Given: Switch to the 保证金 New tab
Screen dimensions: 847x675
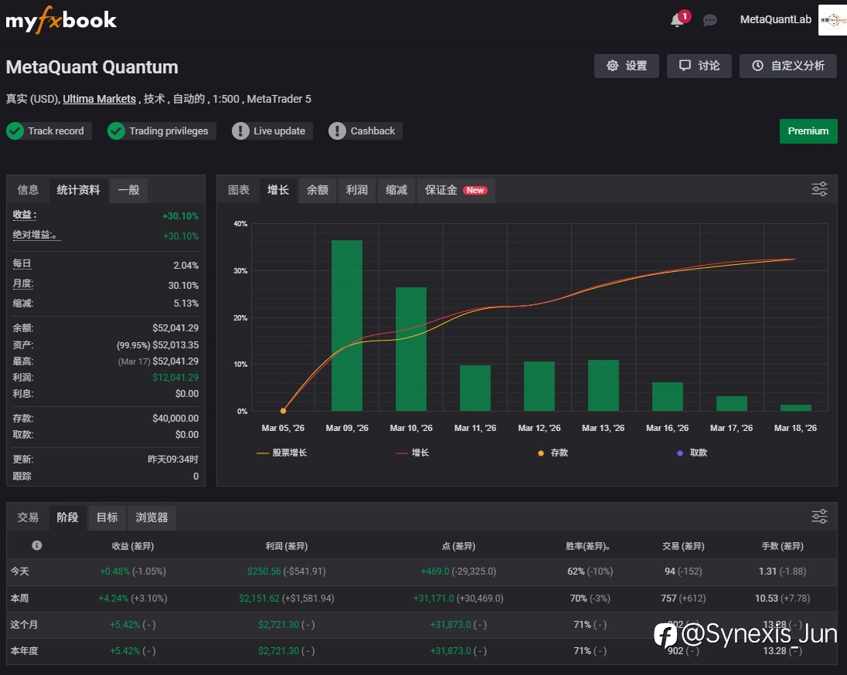Looking at the screenshot, I should pyautogui.click(x=456, y=190).
